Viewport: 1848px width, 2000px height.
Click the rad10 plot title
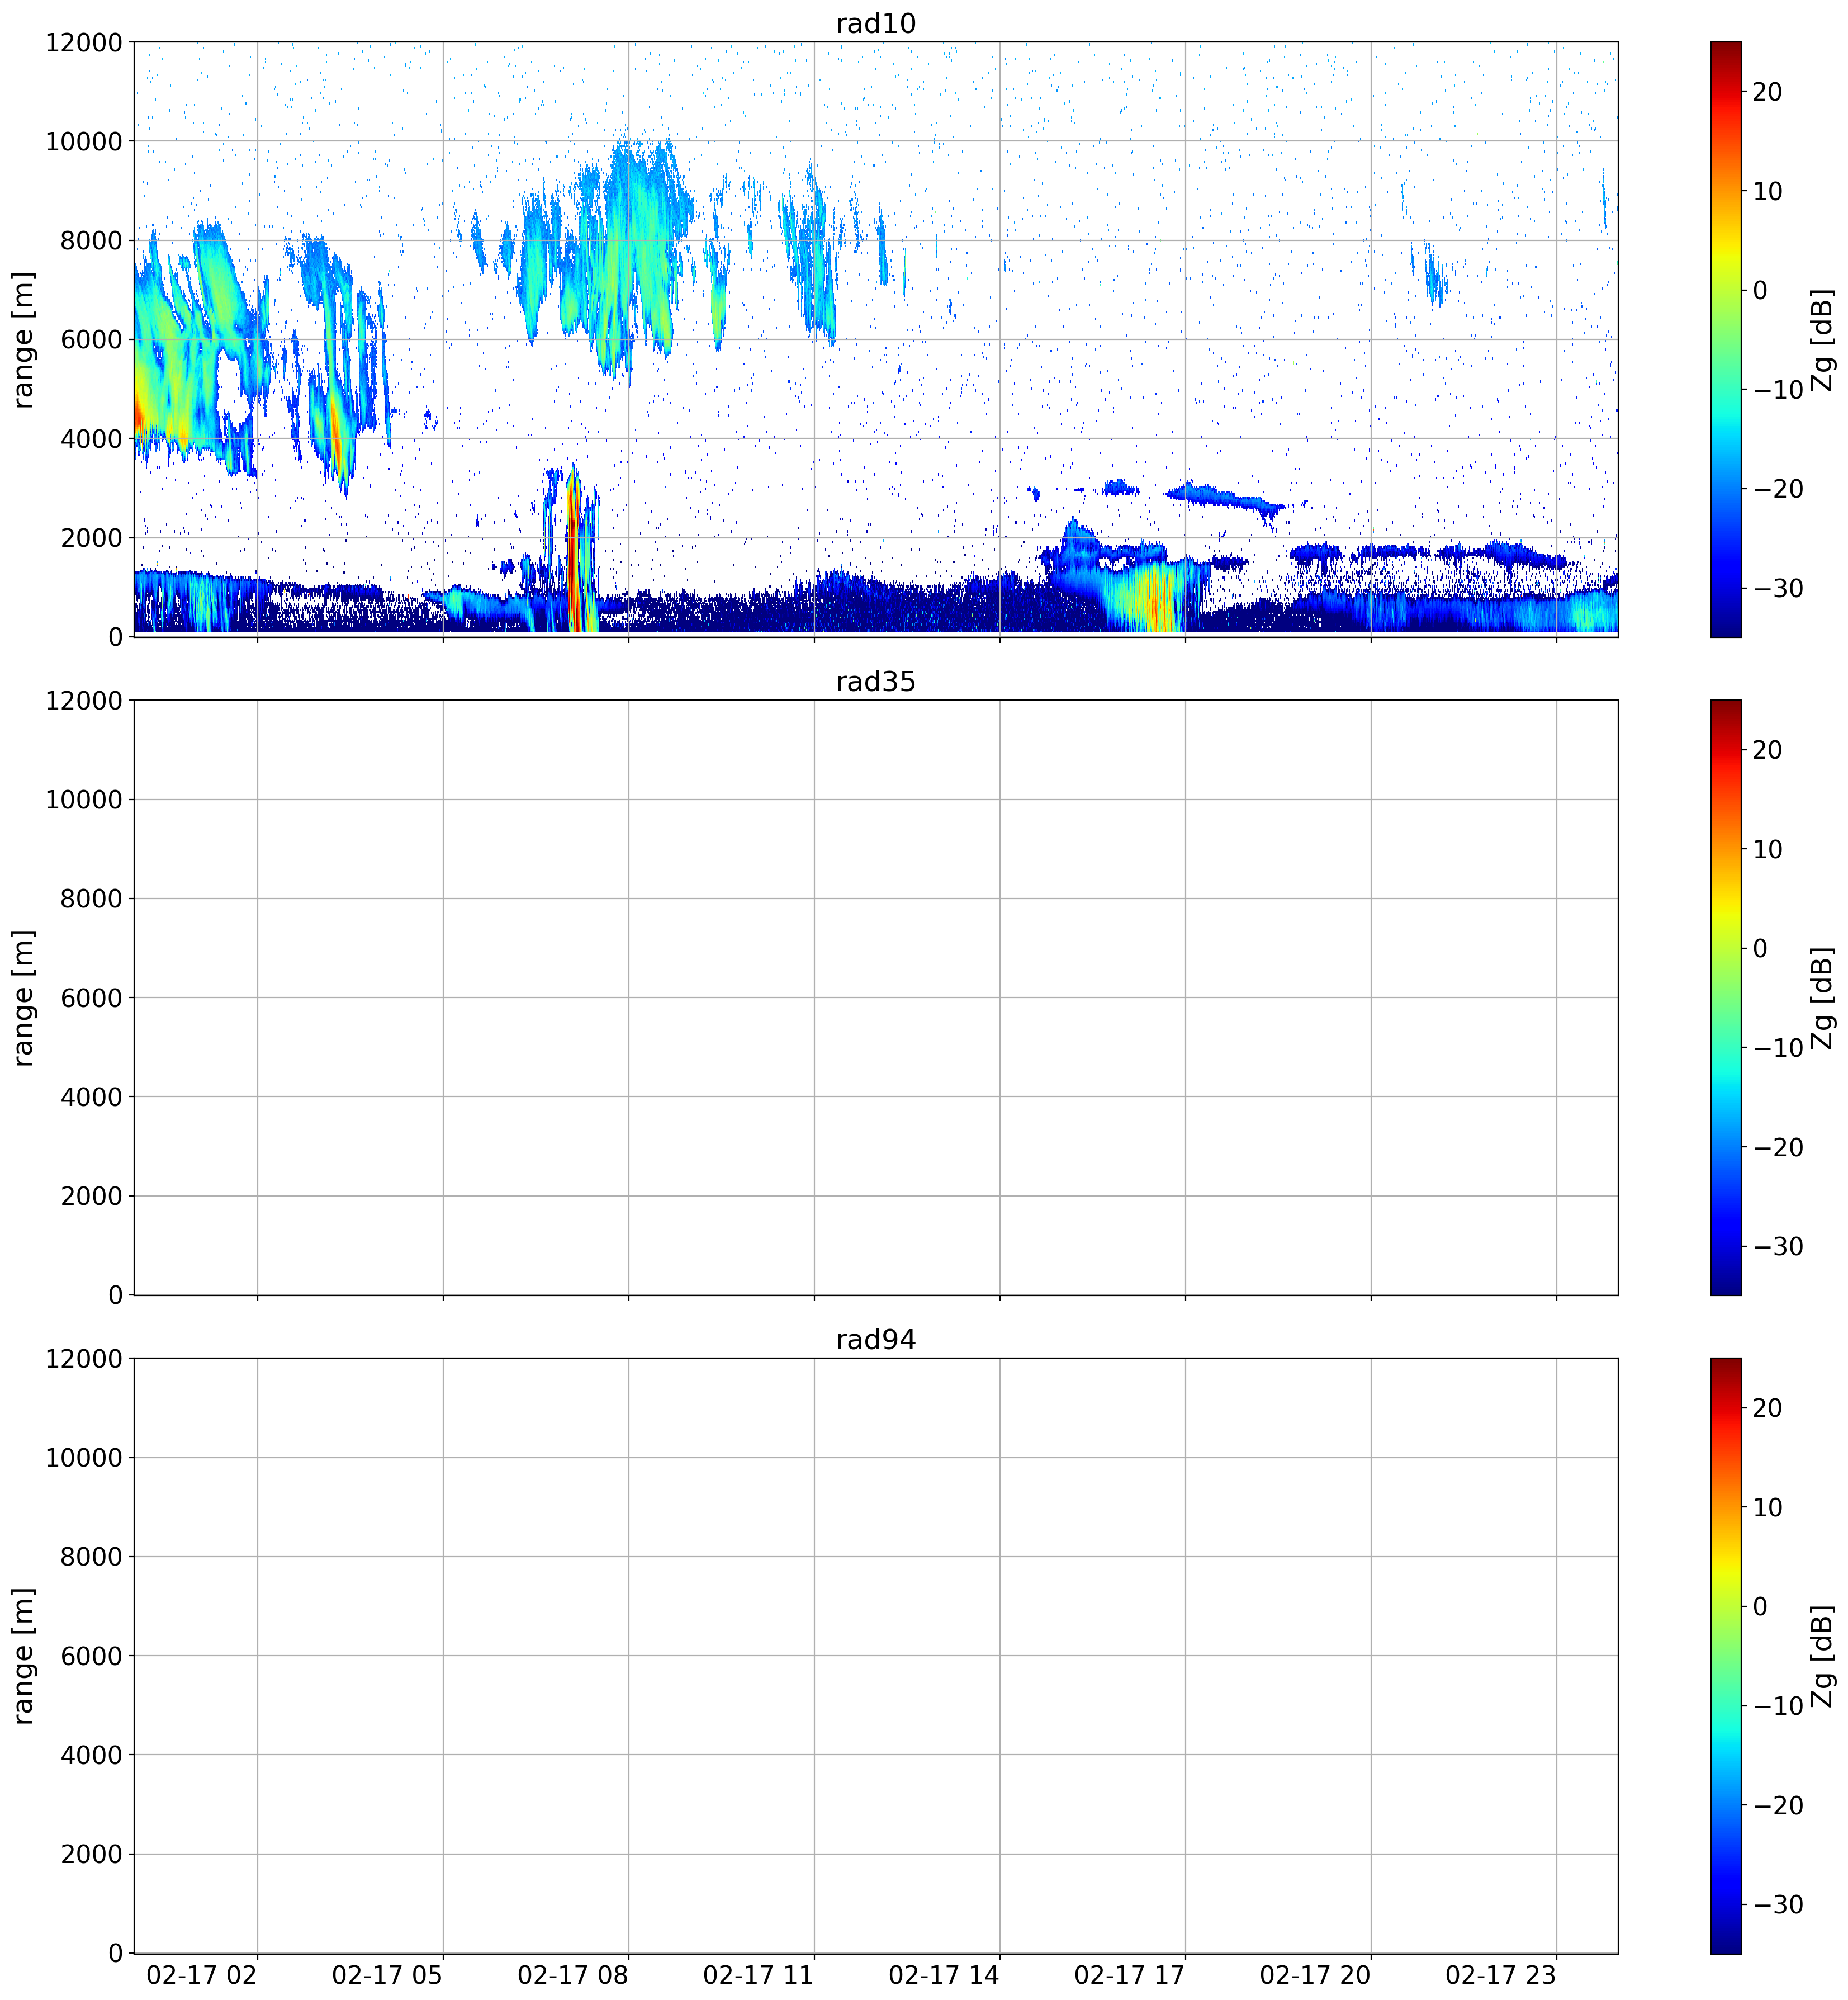875,23
